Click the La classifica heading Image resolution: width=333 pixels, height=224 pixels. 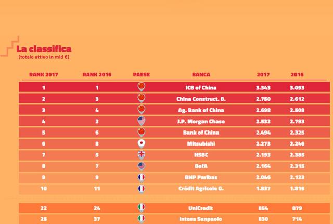(x=44, y=49)
